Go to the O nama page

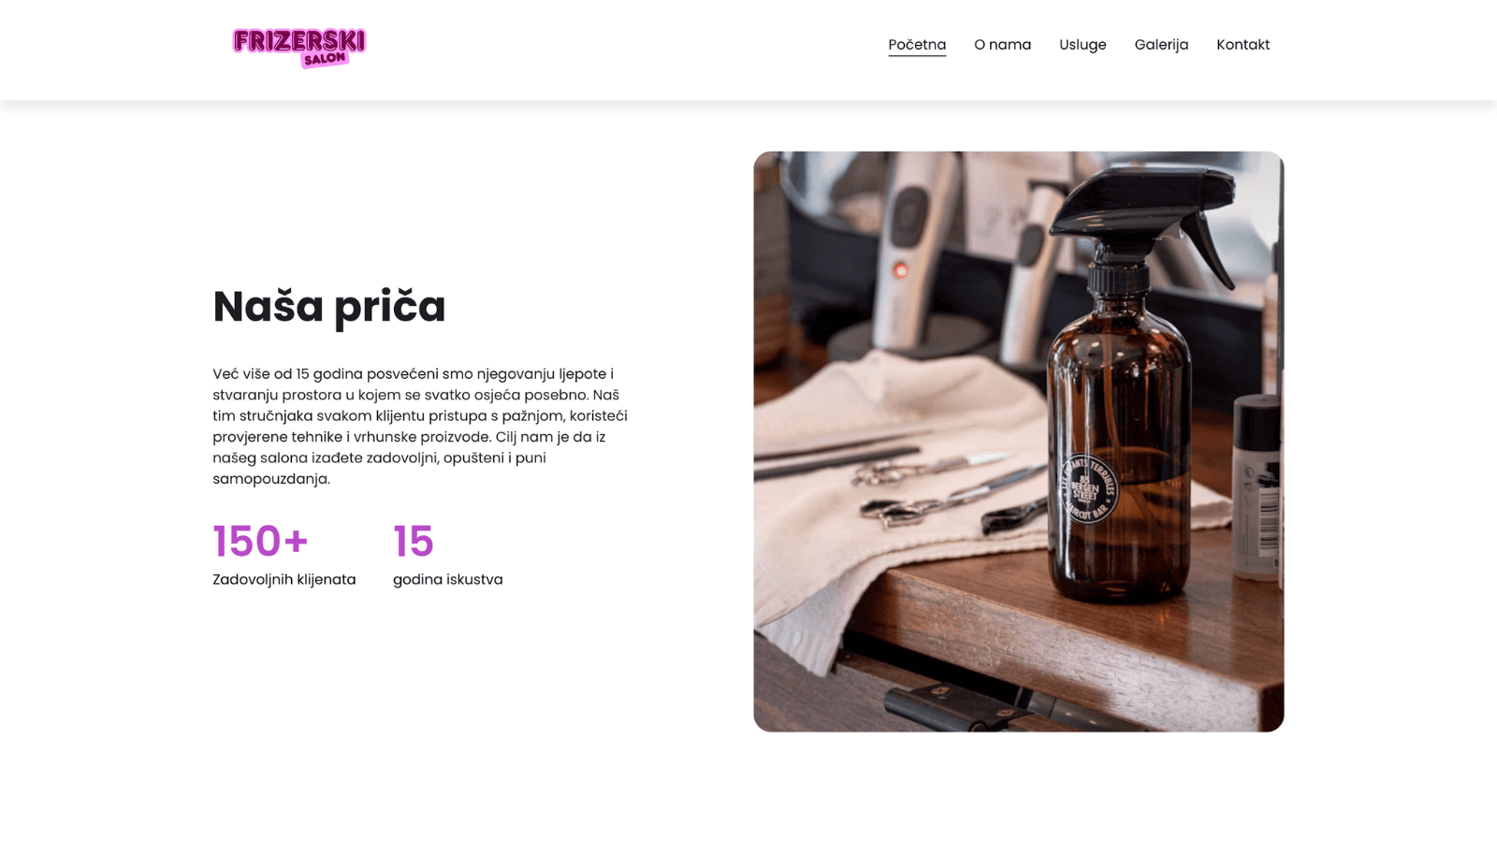(x=1002, y=45)
